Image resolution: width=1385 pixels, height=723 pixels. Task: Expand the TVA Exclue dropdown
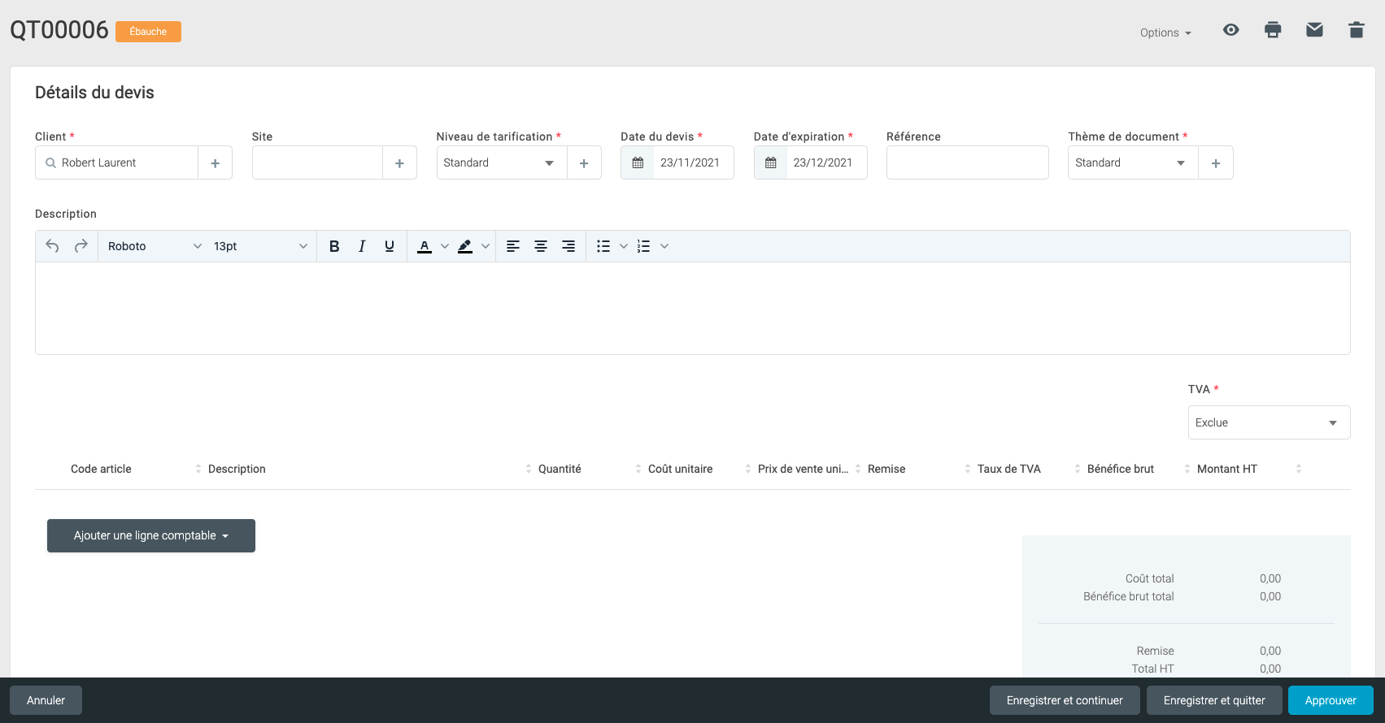tap(1268, 422)
